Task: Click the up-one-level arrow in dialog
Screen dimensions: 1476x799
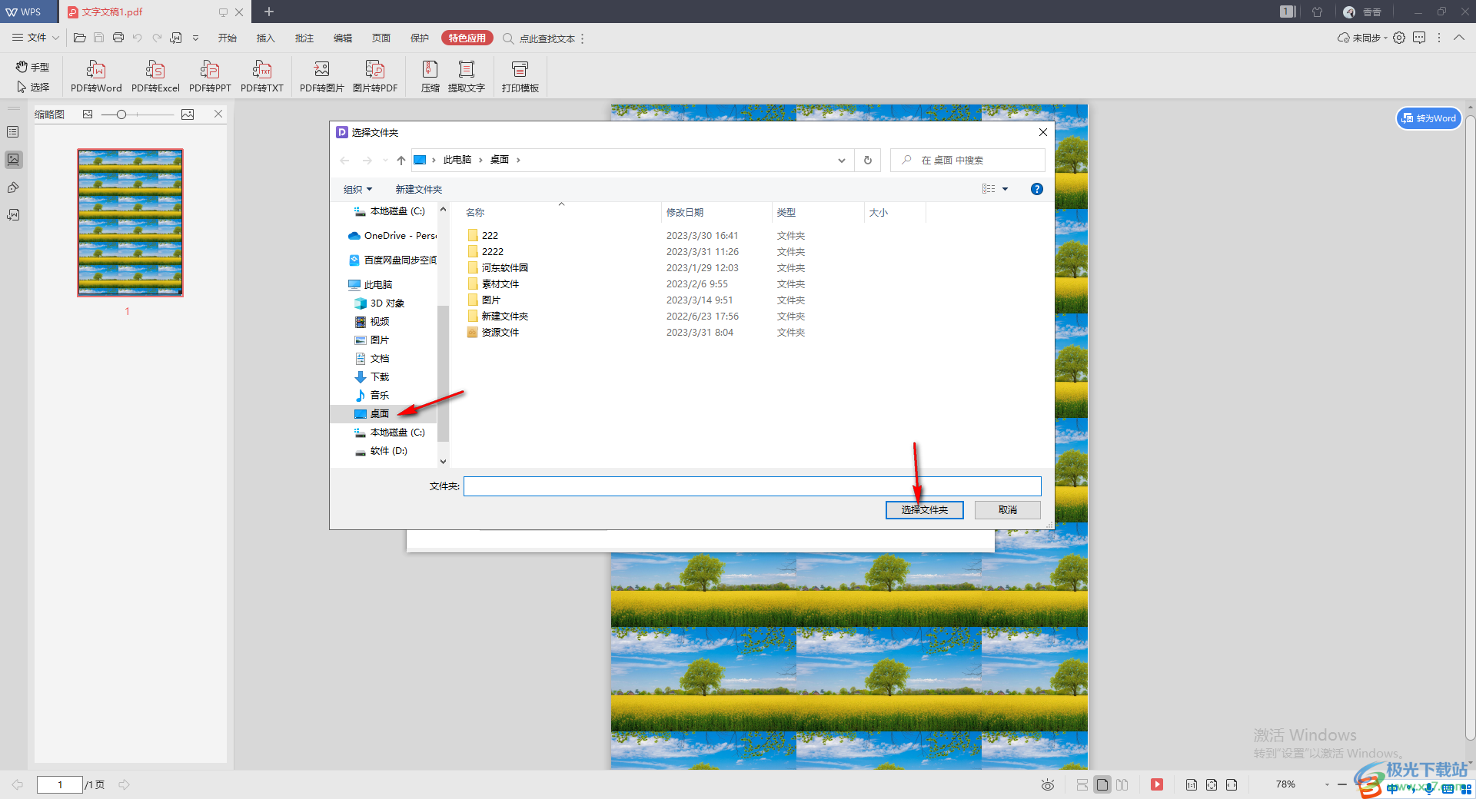Action: (x=401, y=160)
